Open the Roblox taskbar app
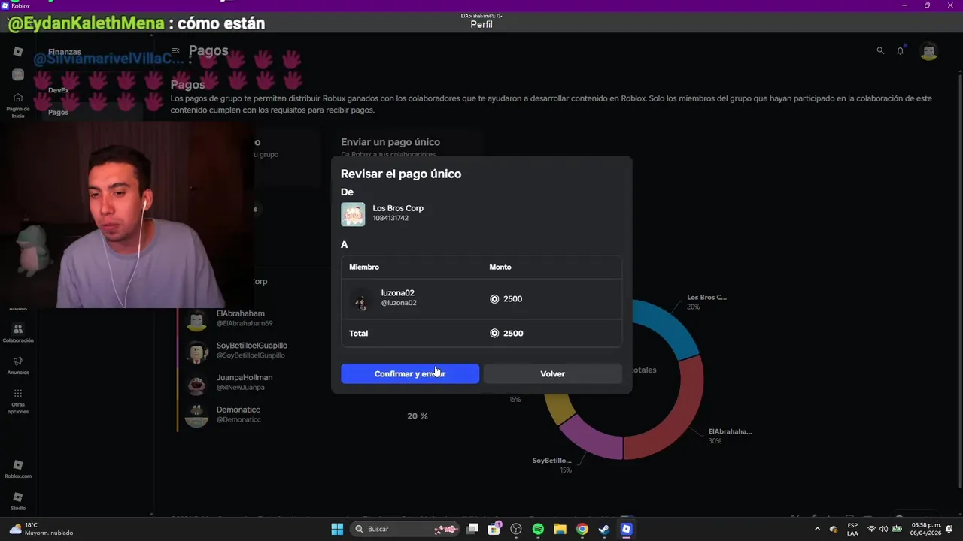The height and width of the screenshot is (541, 963). coord(626,529)
